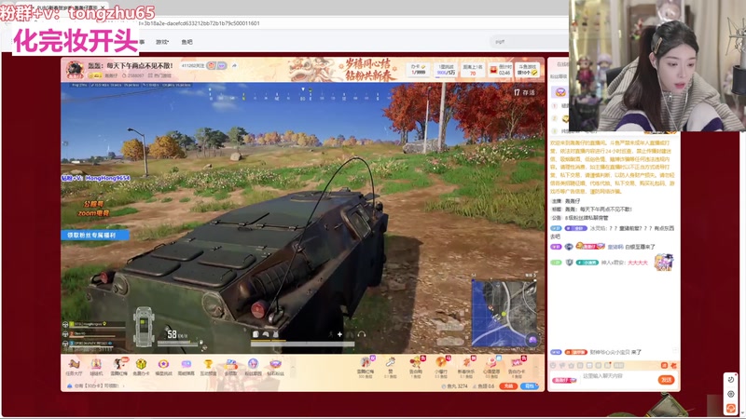Click the 办卡 1/9999 widget
Image resolution: width=746 pixels, height=419 pixels.
click(418, 69)
